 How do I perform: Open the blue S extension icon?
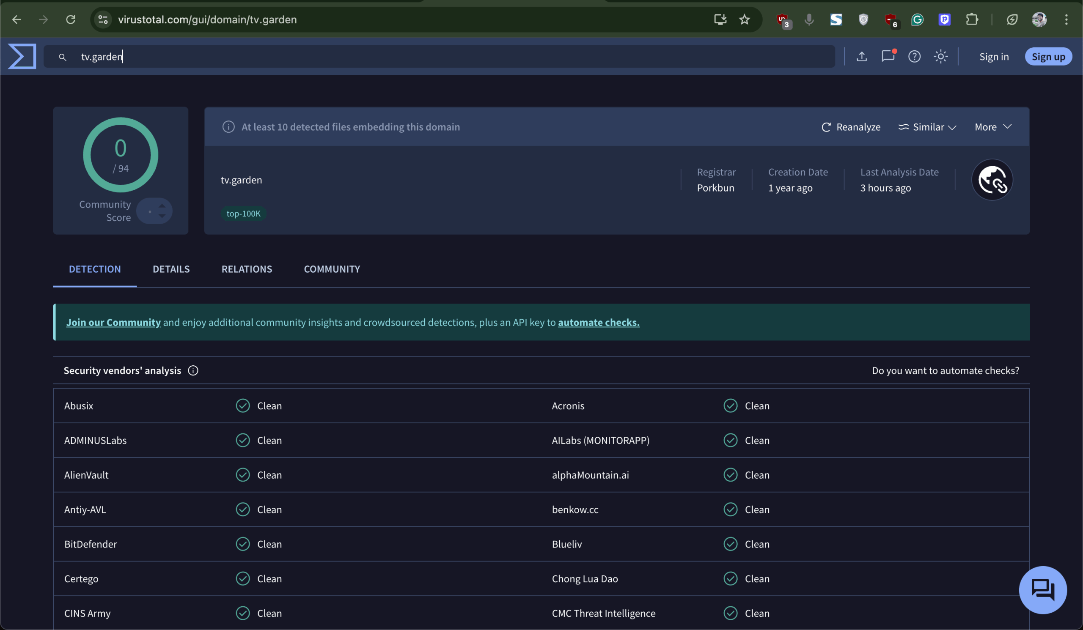pyautogui.click(x=836, y=19)
